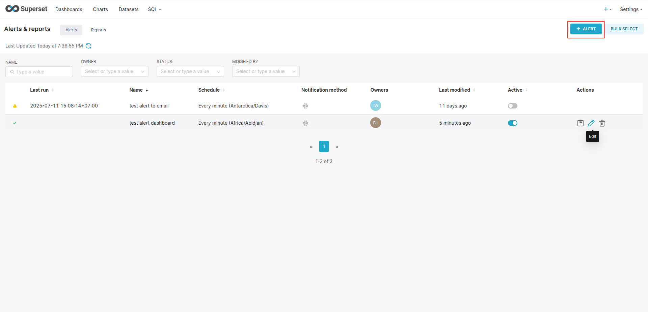
Task: Click the FH owner avatar
Action: point(375,123)
